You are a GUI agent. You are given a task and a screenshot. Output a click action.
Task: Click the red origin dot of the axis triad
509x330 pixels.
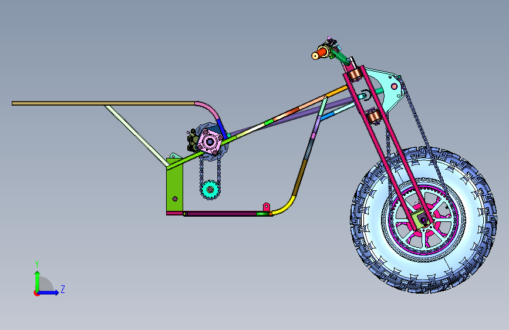point(36,293)
